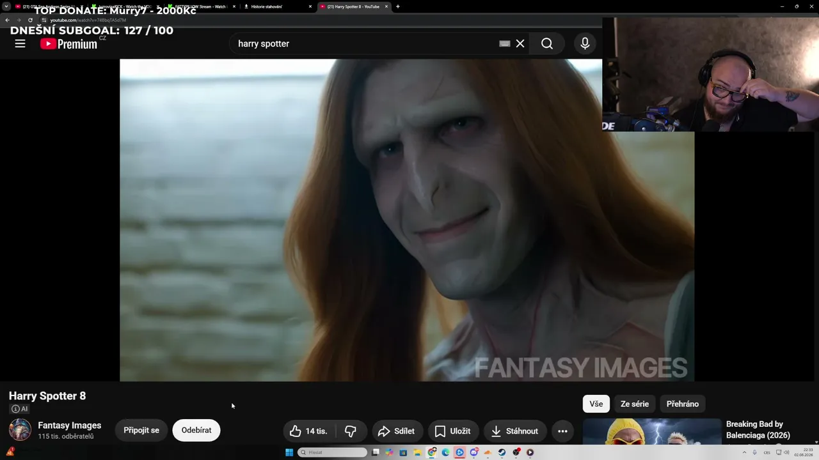The width and height of the screenshot is (819, 460).
Task: Show hidden system tray icons
Action: 744,452
